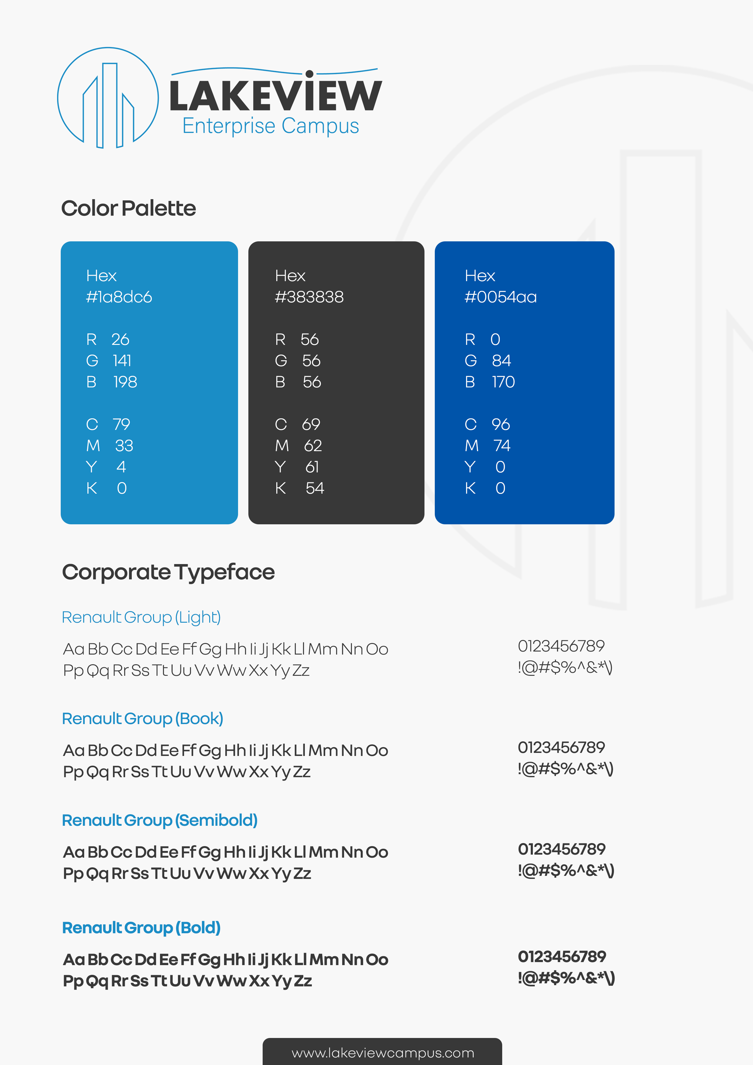The width and height of the screenshot is (753, 1065).
Task: Click the Light weight digits sample 0123456789
Action: tap(561, 646)
